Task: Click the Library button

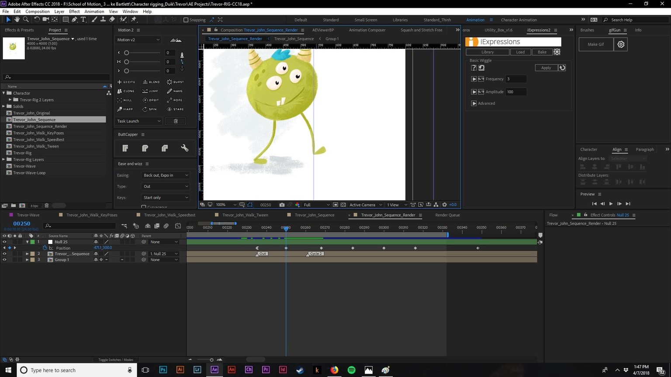Action: [x=488, y=52]
